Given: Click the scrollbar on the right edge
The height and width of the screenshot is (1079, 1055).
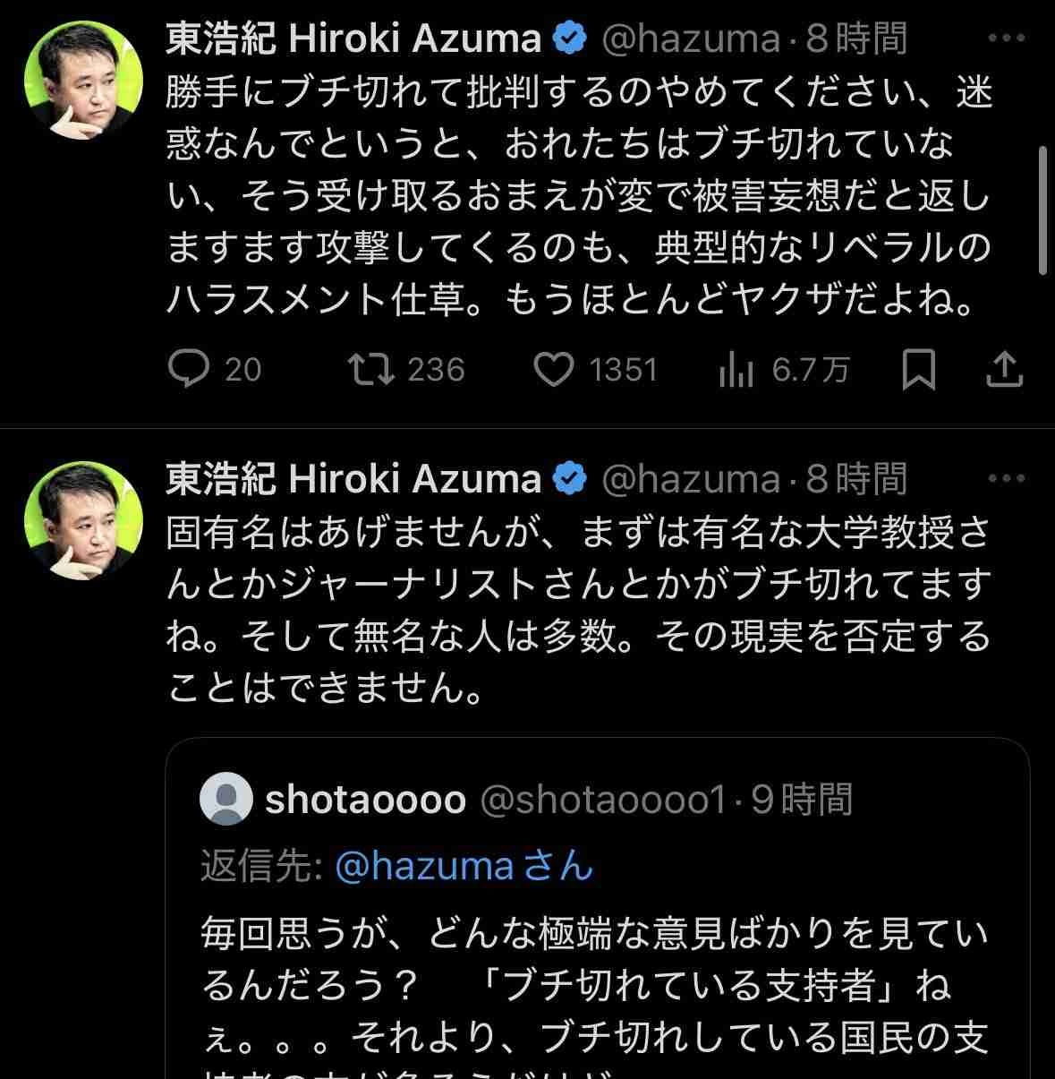Looking at the screenshot, I should [x=1042, y=210].
